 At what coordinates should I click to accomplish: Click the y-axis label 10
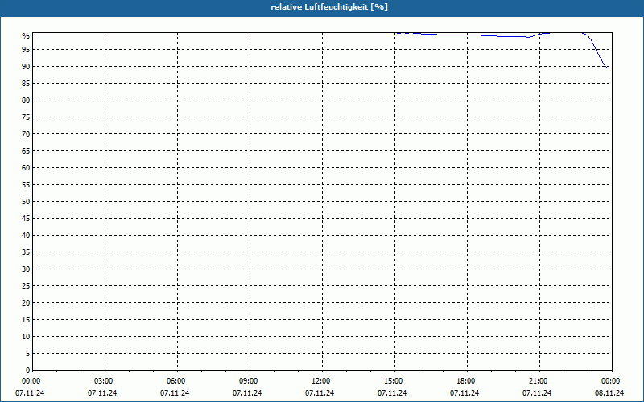[26, 337]
